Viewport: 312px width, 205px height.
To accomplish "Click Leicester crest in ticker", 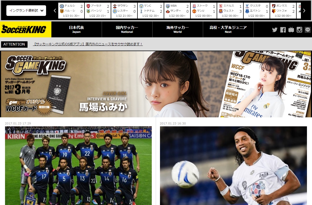I will (115, 11).
